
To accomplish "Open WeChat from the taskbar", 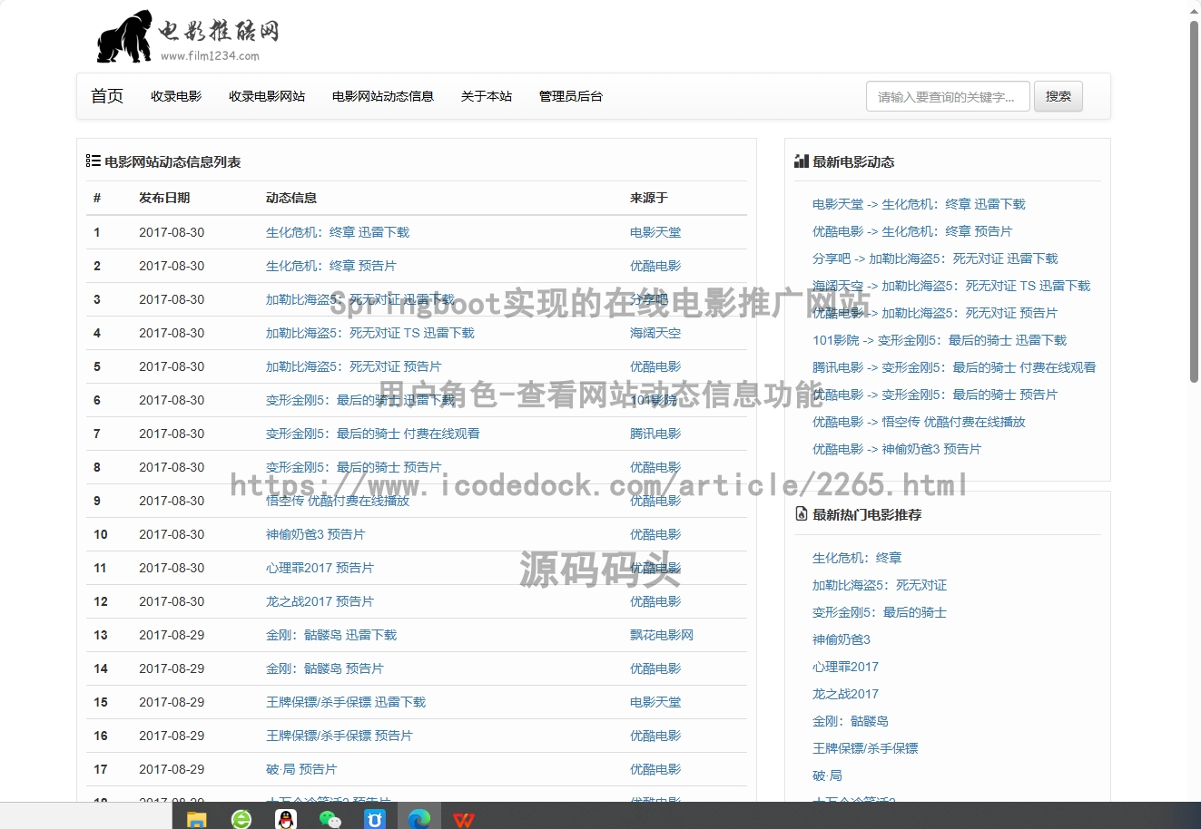I will [330, 819].
